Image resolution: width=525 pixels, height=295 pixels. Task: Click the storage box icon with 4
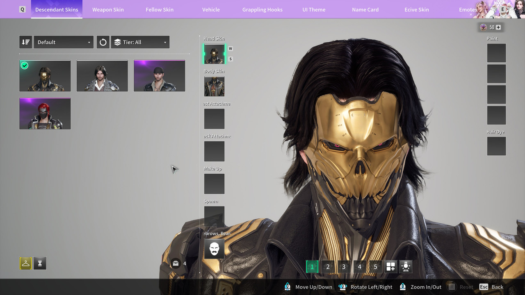[x=176, y=263]
